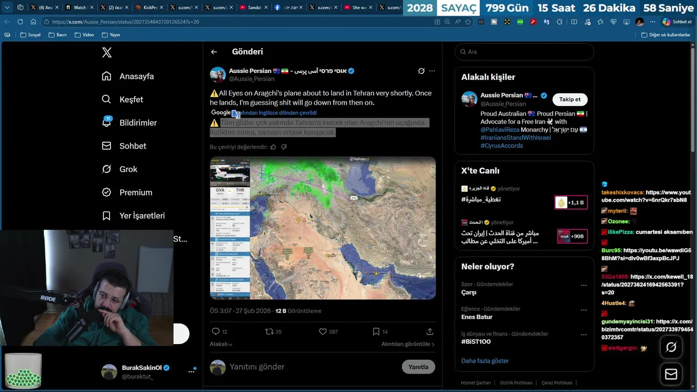The width and height of the screenshot is (697, 392).
Task: Add page to favorites star icon
Action: click(x=468, y=22)
